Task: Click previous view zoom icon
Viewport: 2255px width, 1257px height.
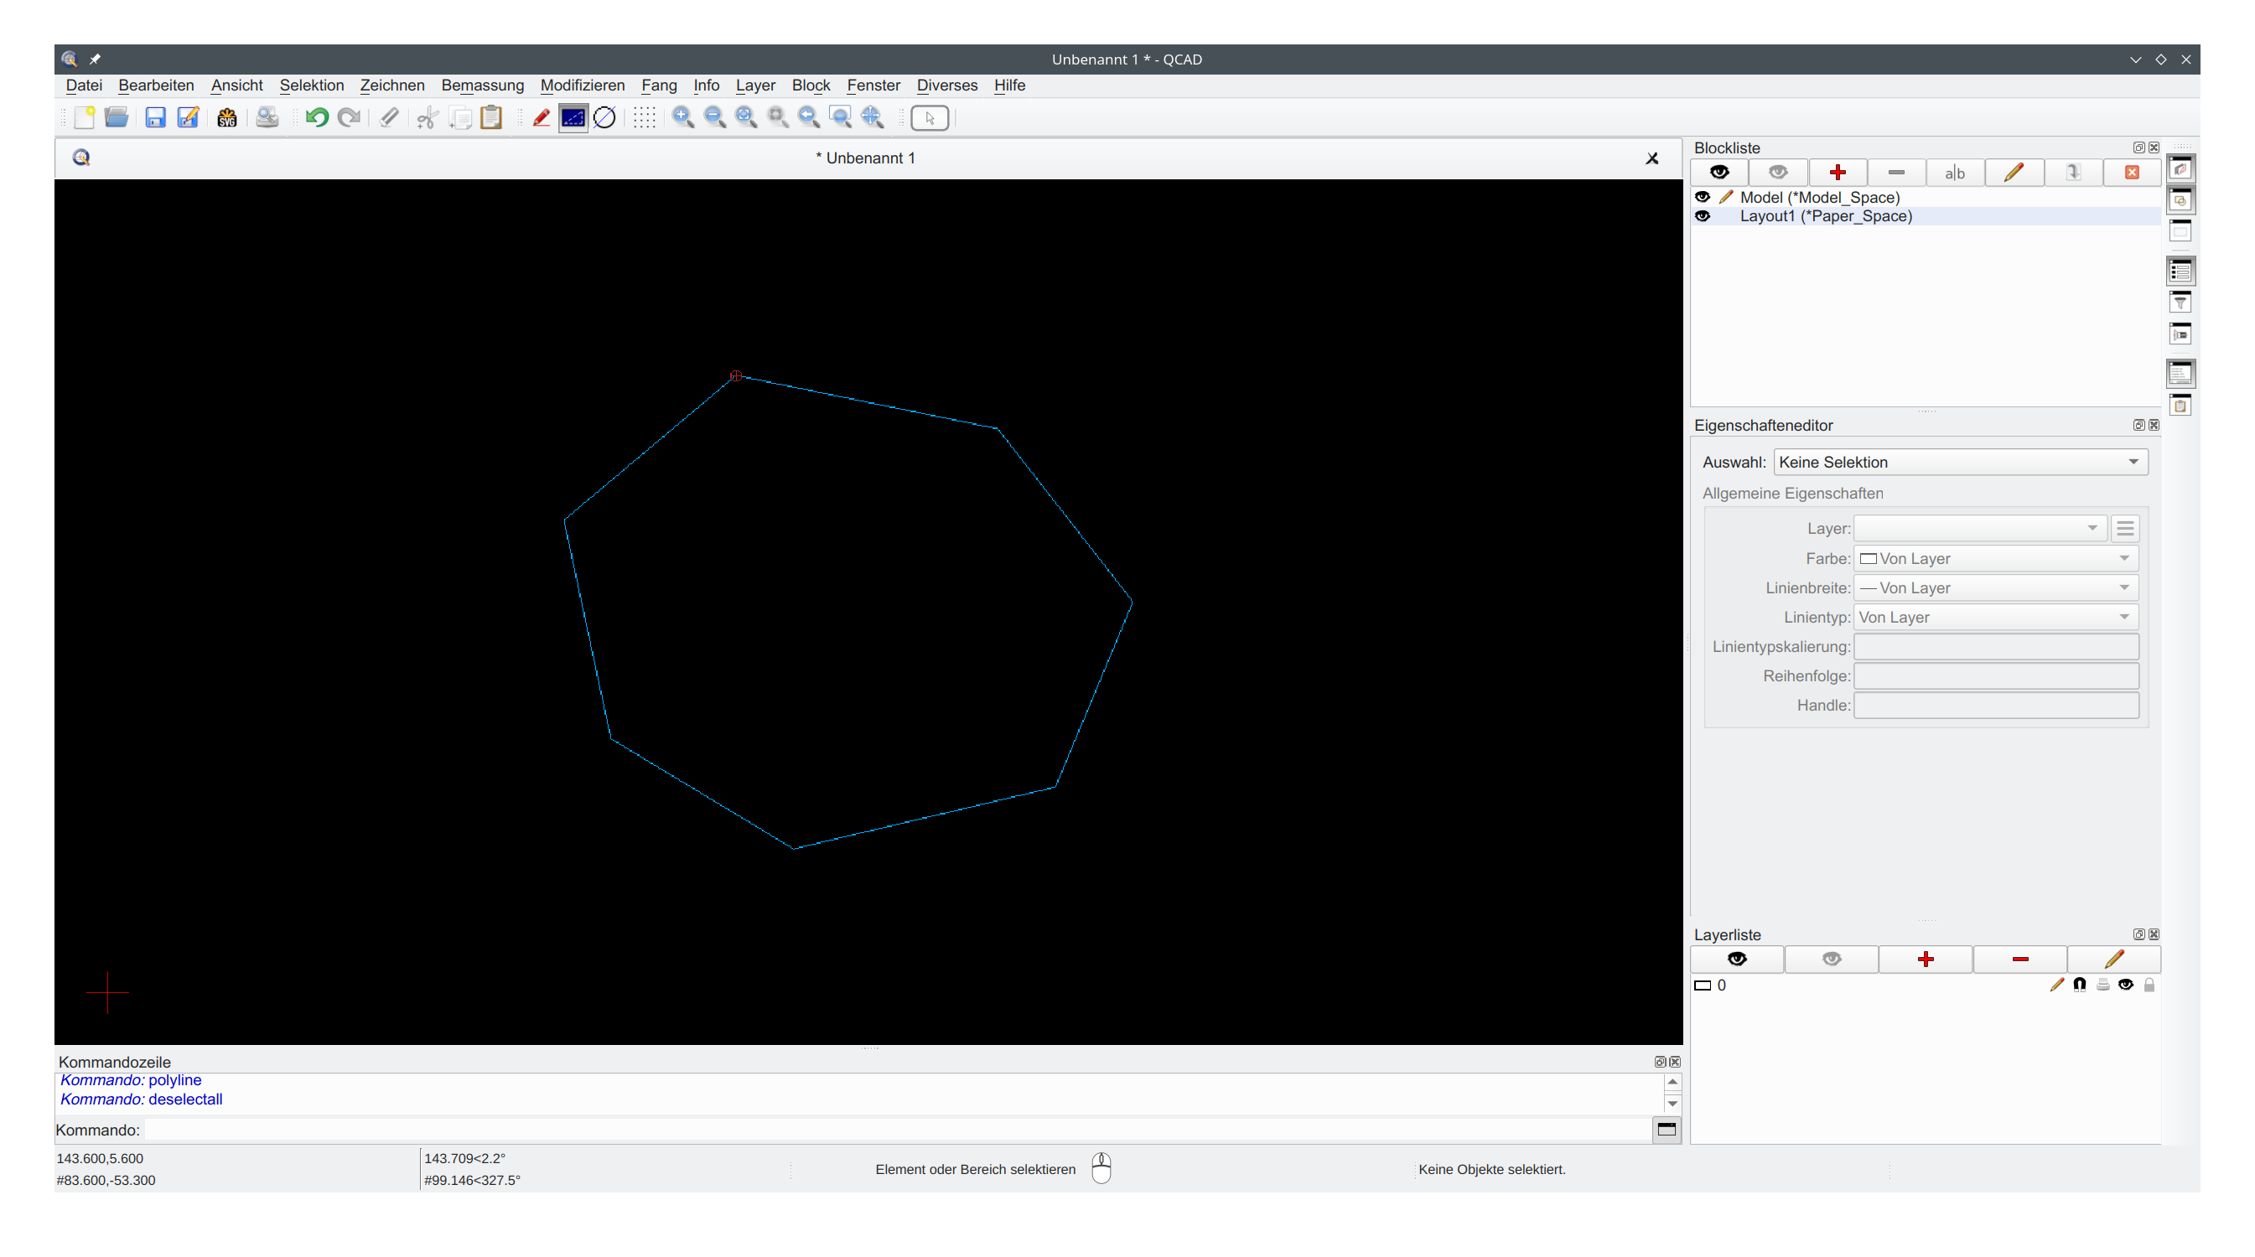Action: [809, 117]
